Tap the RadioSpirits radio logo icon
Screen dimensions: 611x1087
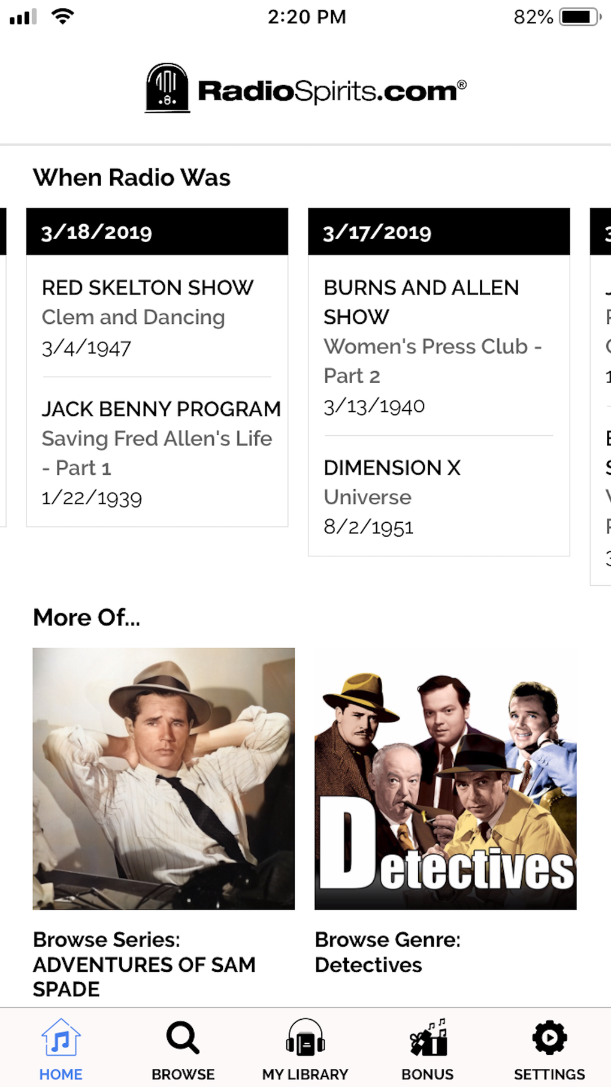167,88
